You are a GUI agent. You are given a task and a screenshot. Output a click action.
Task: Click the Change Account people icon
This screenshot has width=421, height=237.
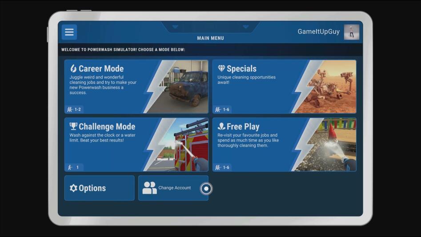[x=149, y=188]
